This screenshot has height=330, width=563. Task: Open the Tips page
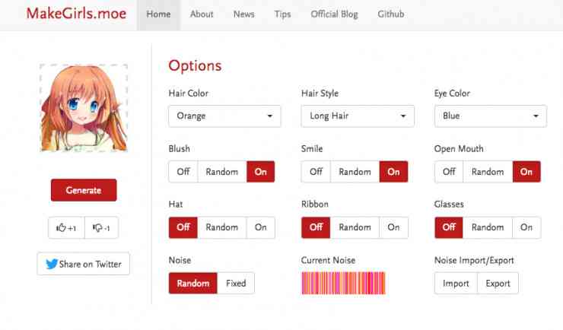tap(282, 14)
